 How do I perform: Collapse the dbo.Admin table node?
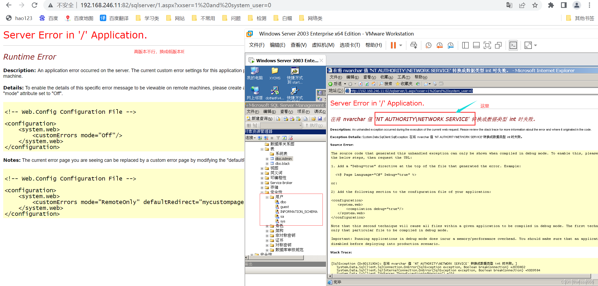267,159
